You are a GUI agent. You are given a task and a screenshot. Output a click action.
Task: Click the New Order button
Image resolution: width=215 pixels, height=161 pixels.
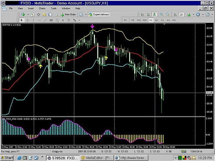tap(68, 14)
